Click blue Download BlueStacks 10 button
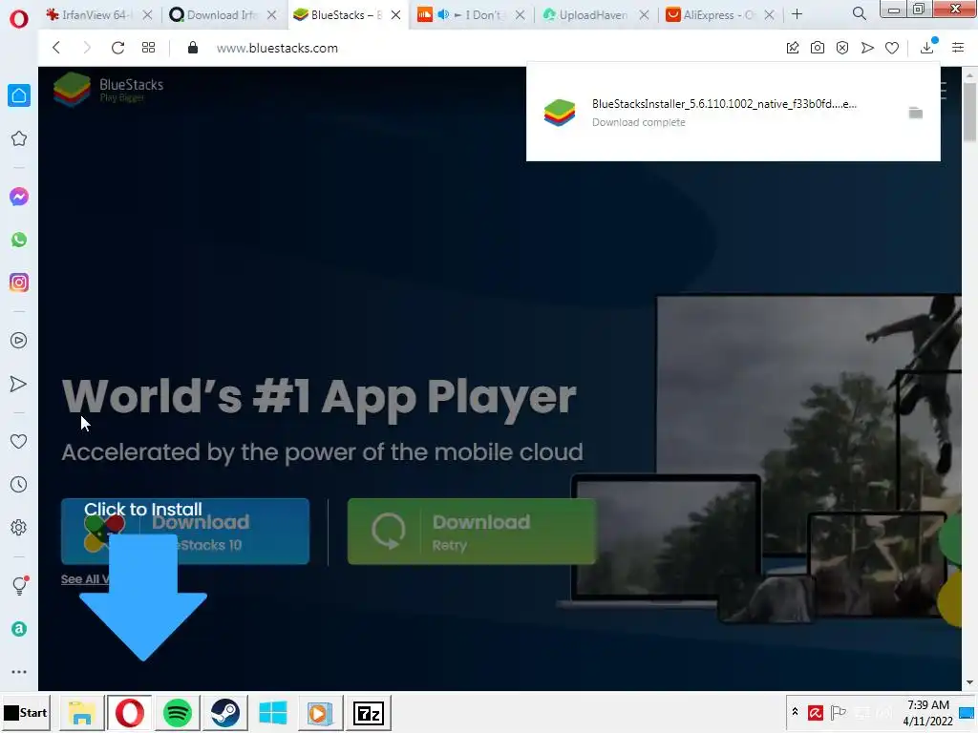The image size is (978, 733). pos(185,532)
